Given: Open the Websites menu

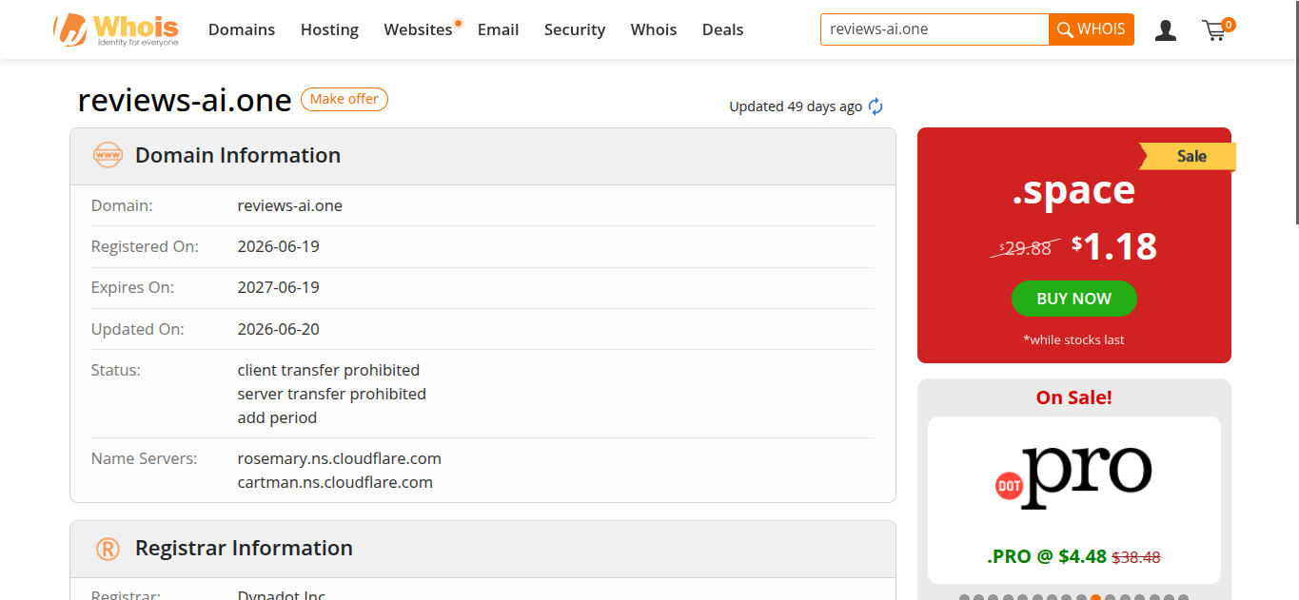Looking at the screenshot, I should coord(418,29).
